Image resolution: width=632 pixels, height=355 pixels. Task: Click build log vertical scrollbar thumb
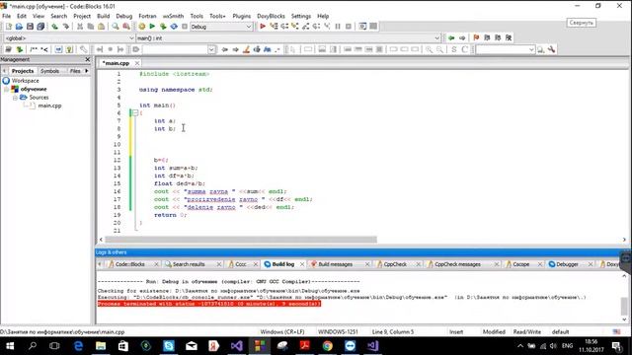point(624,306)
